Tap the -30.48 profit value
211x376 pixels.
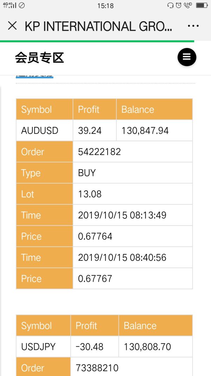(x=89, y=347)
